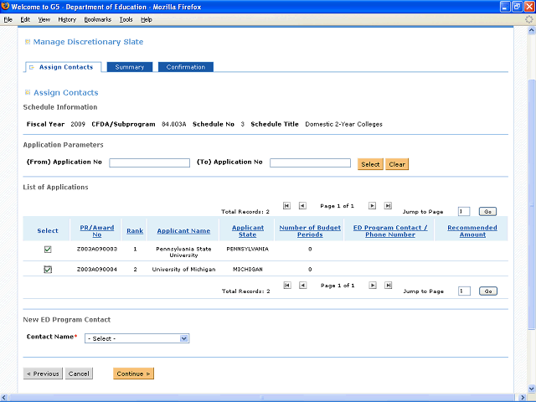Click previous page arrow above the table
Screen dimensions: 536x402
tap(302, 205)
